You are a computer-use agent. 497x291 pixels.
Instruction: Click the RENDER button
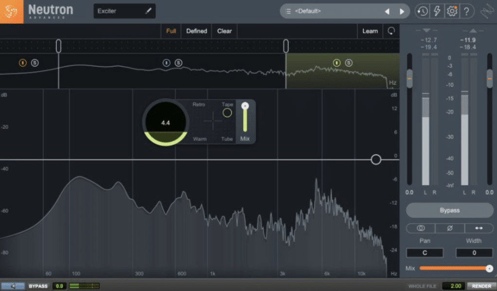(481, 286)
